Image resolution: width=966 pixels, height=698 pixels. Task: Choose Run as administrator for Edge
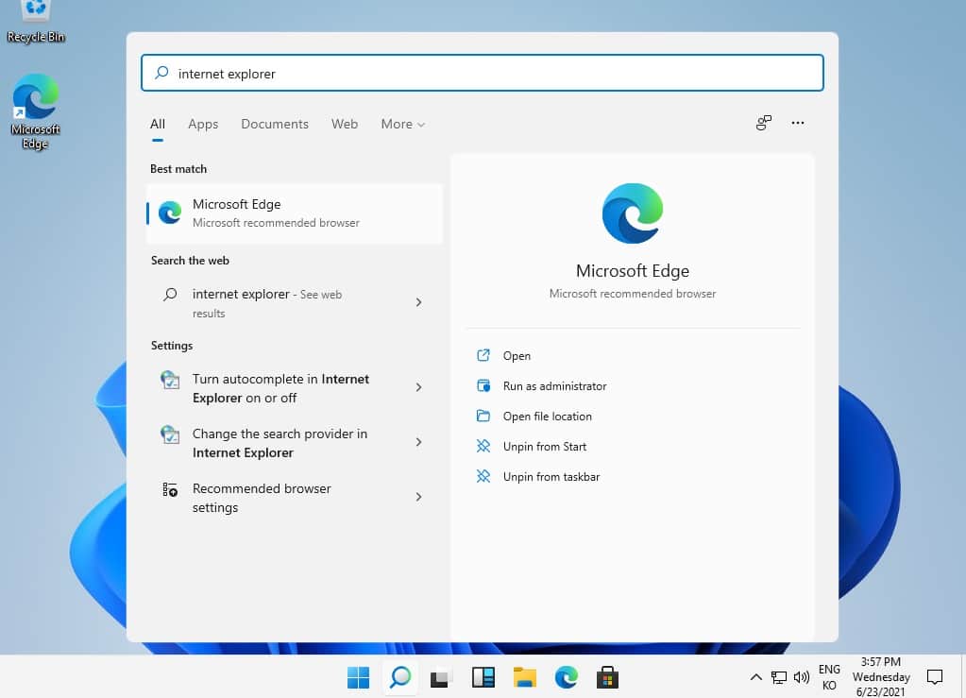[x=554, y=386]
